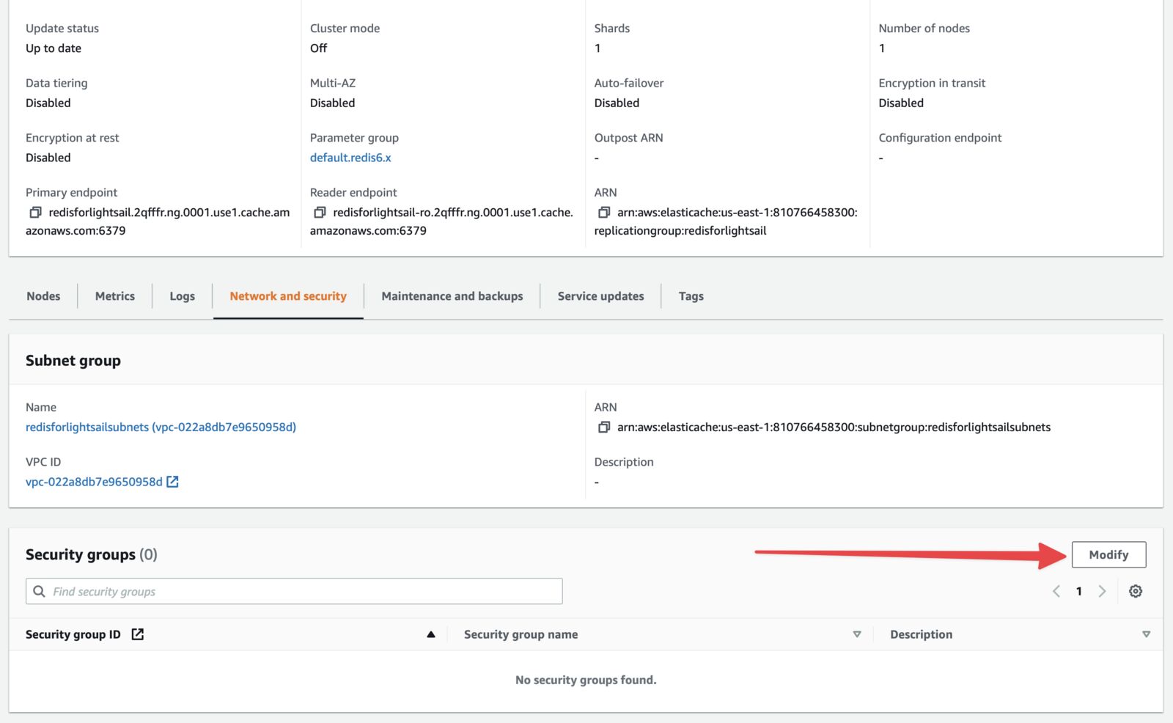Select the Subnet group heading
Image resolution: width=1173 pixels, height=723 pixels.
[73, 361]
